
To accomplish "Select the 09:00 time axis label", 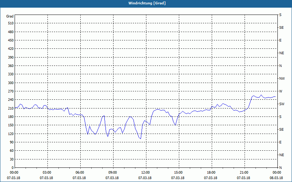I will point(112,173).
